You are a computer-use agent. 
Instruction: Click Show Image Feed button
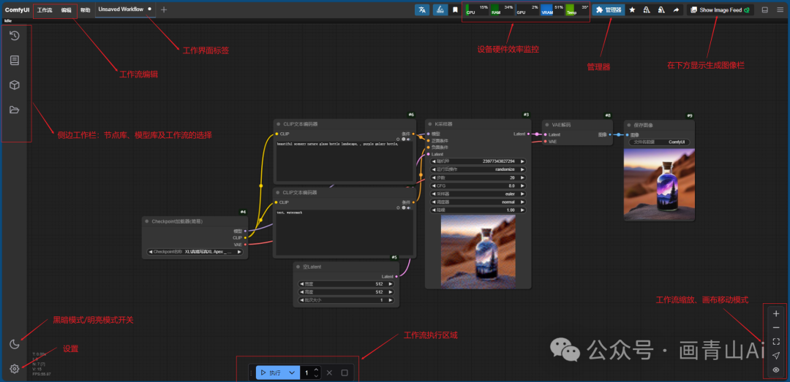click(720, 9)
